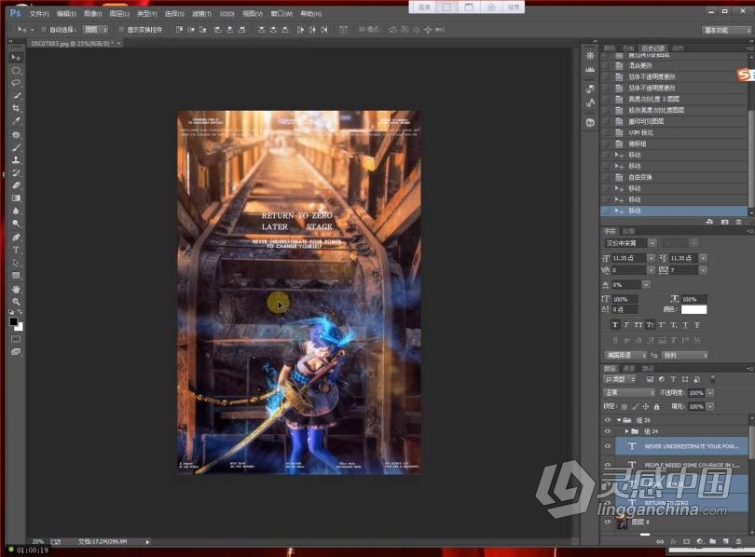
Task: Open workspace switcher dropdown
Action: pos(726,31)
